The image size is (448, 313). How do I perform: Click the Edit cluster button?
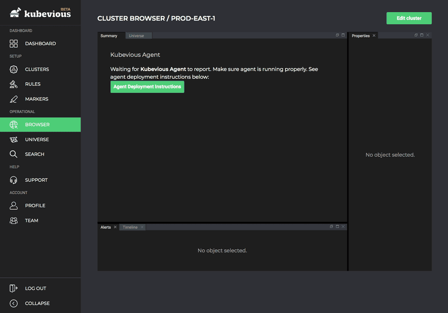point(408,18)
